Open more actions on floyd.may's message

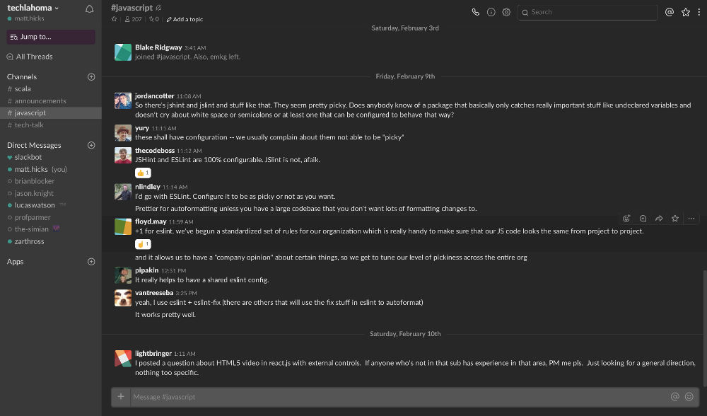[x=691, y=219]
